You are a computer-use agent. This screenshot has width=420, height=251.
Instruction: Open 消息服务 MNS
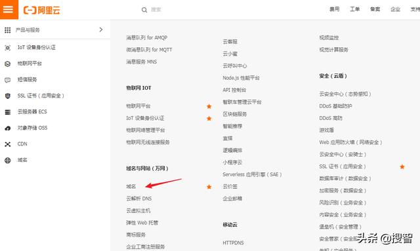[142, 62]
